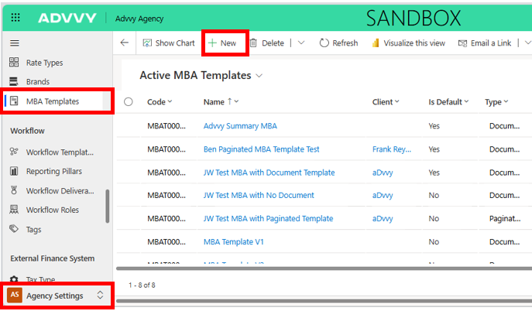Open JW Test MBA with No Document
The height and width of the screenshot is (311, 532).
259,195
